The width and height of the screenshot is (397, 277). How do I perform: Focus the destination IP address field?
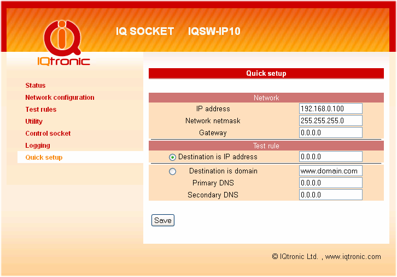331,156
